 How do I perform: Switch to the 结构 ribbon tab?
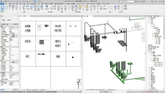click(x=10, y=4)
